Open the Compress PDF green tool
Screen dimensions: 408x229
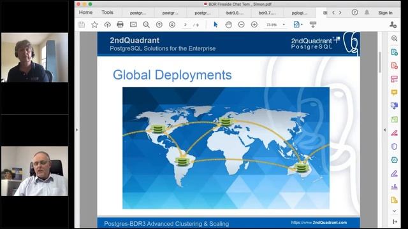tap(394, 120)
